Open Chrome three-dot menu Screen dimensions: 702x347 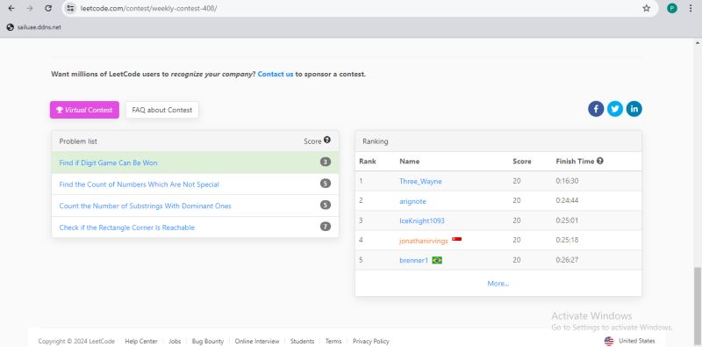click(x=691, y=8)
